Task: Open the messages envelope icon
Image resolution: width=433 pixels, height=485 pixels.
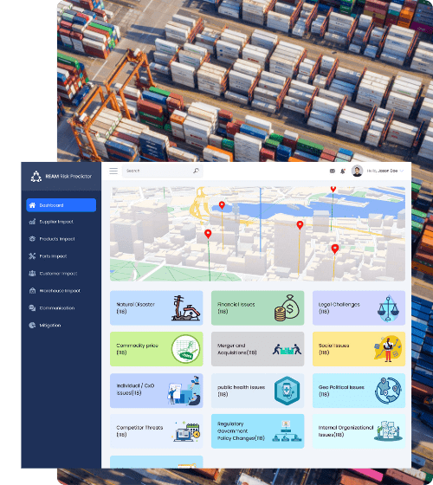Action: [x=333, y=171]
